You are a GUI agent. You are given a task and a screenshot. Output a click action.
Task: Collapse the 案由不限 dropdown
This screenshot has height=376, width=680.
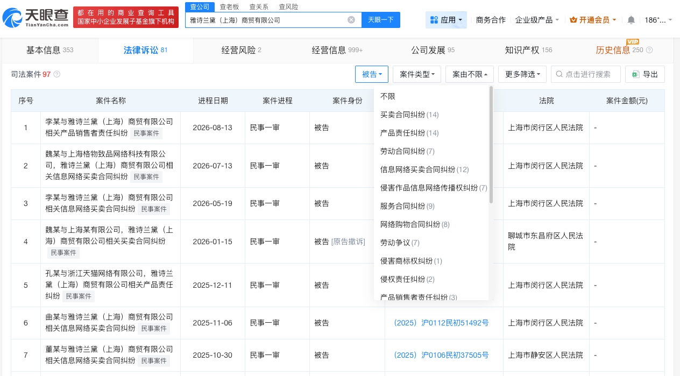(470, 74)
